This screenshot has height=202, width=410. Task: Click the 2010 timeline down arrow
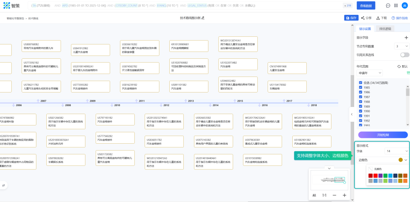click(112, 105)
